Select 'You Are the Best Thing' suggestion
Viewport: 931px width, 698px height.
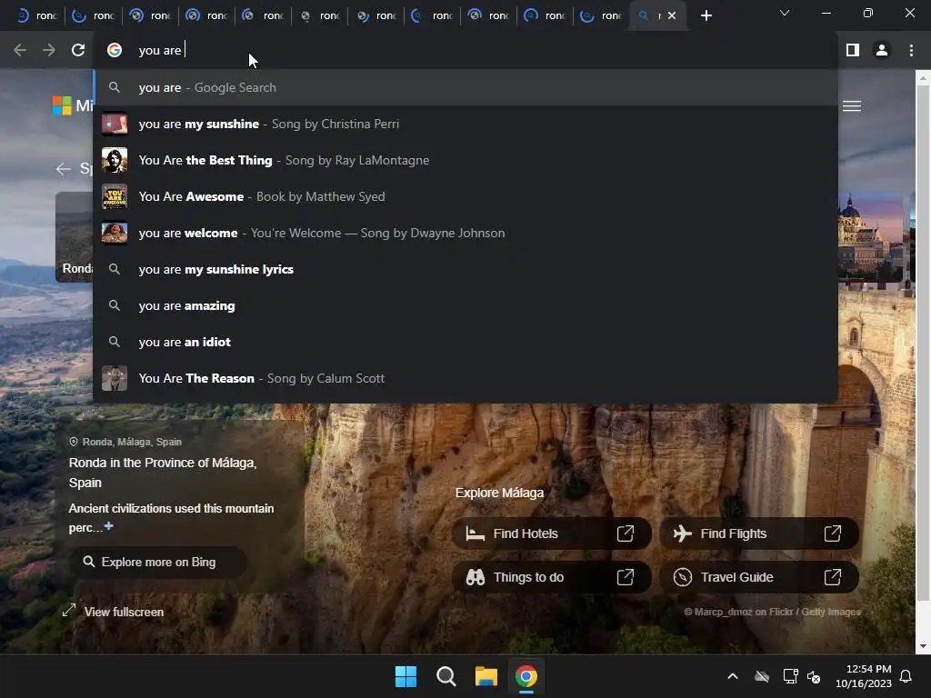(465, 160)
